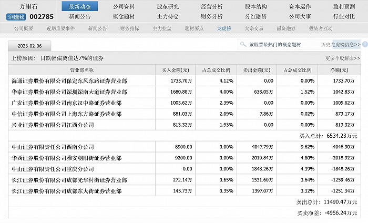Select 中信证券 上海东方路 row name

(67, 114)
